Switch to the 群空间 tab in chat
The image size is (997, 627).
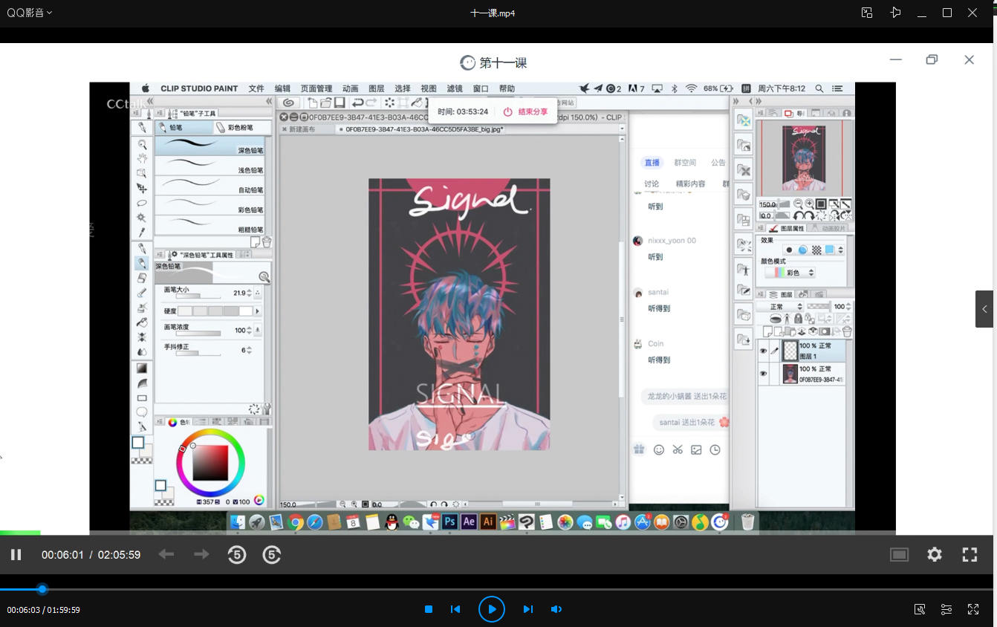coord(685,163)
